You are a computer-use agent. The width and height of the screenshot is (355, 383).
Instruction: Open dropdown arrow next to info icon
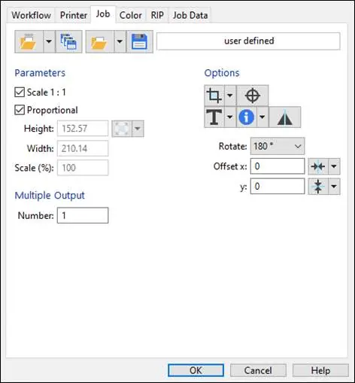(x=262, y=117)
